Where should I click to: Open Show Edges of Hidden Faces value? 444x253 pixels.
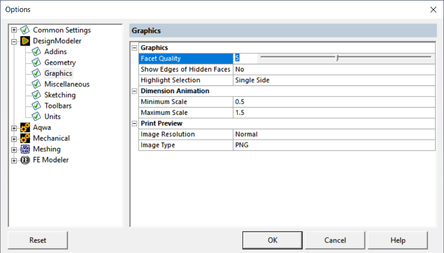click(334, 70)
